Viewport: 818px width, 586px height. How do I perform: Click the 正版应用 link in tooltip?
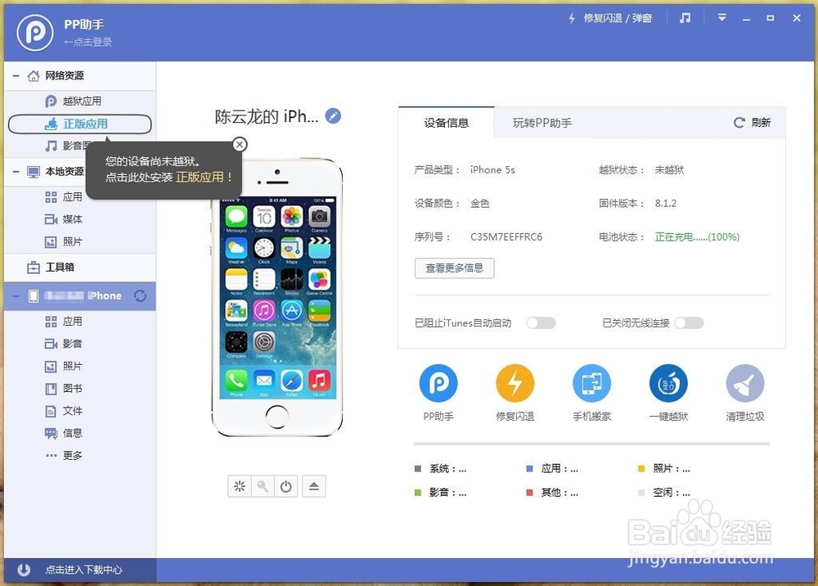pos(200,177)
